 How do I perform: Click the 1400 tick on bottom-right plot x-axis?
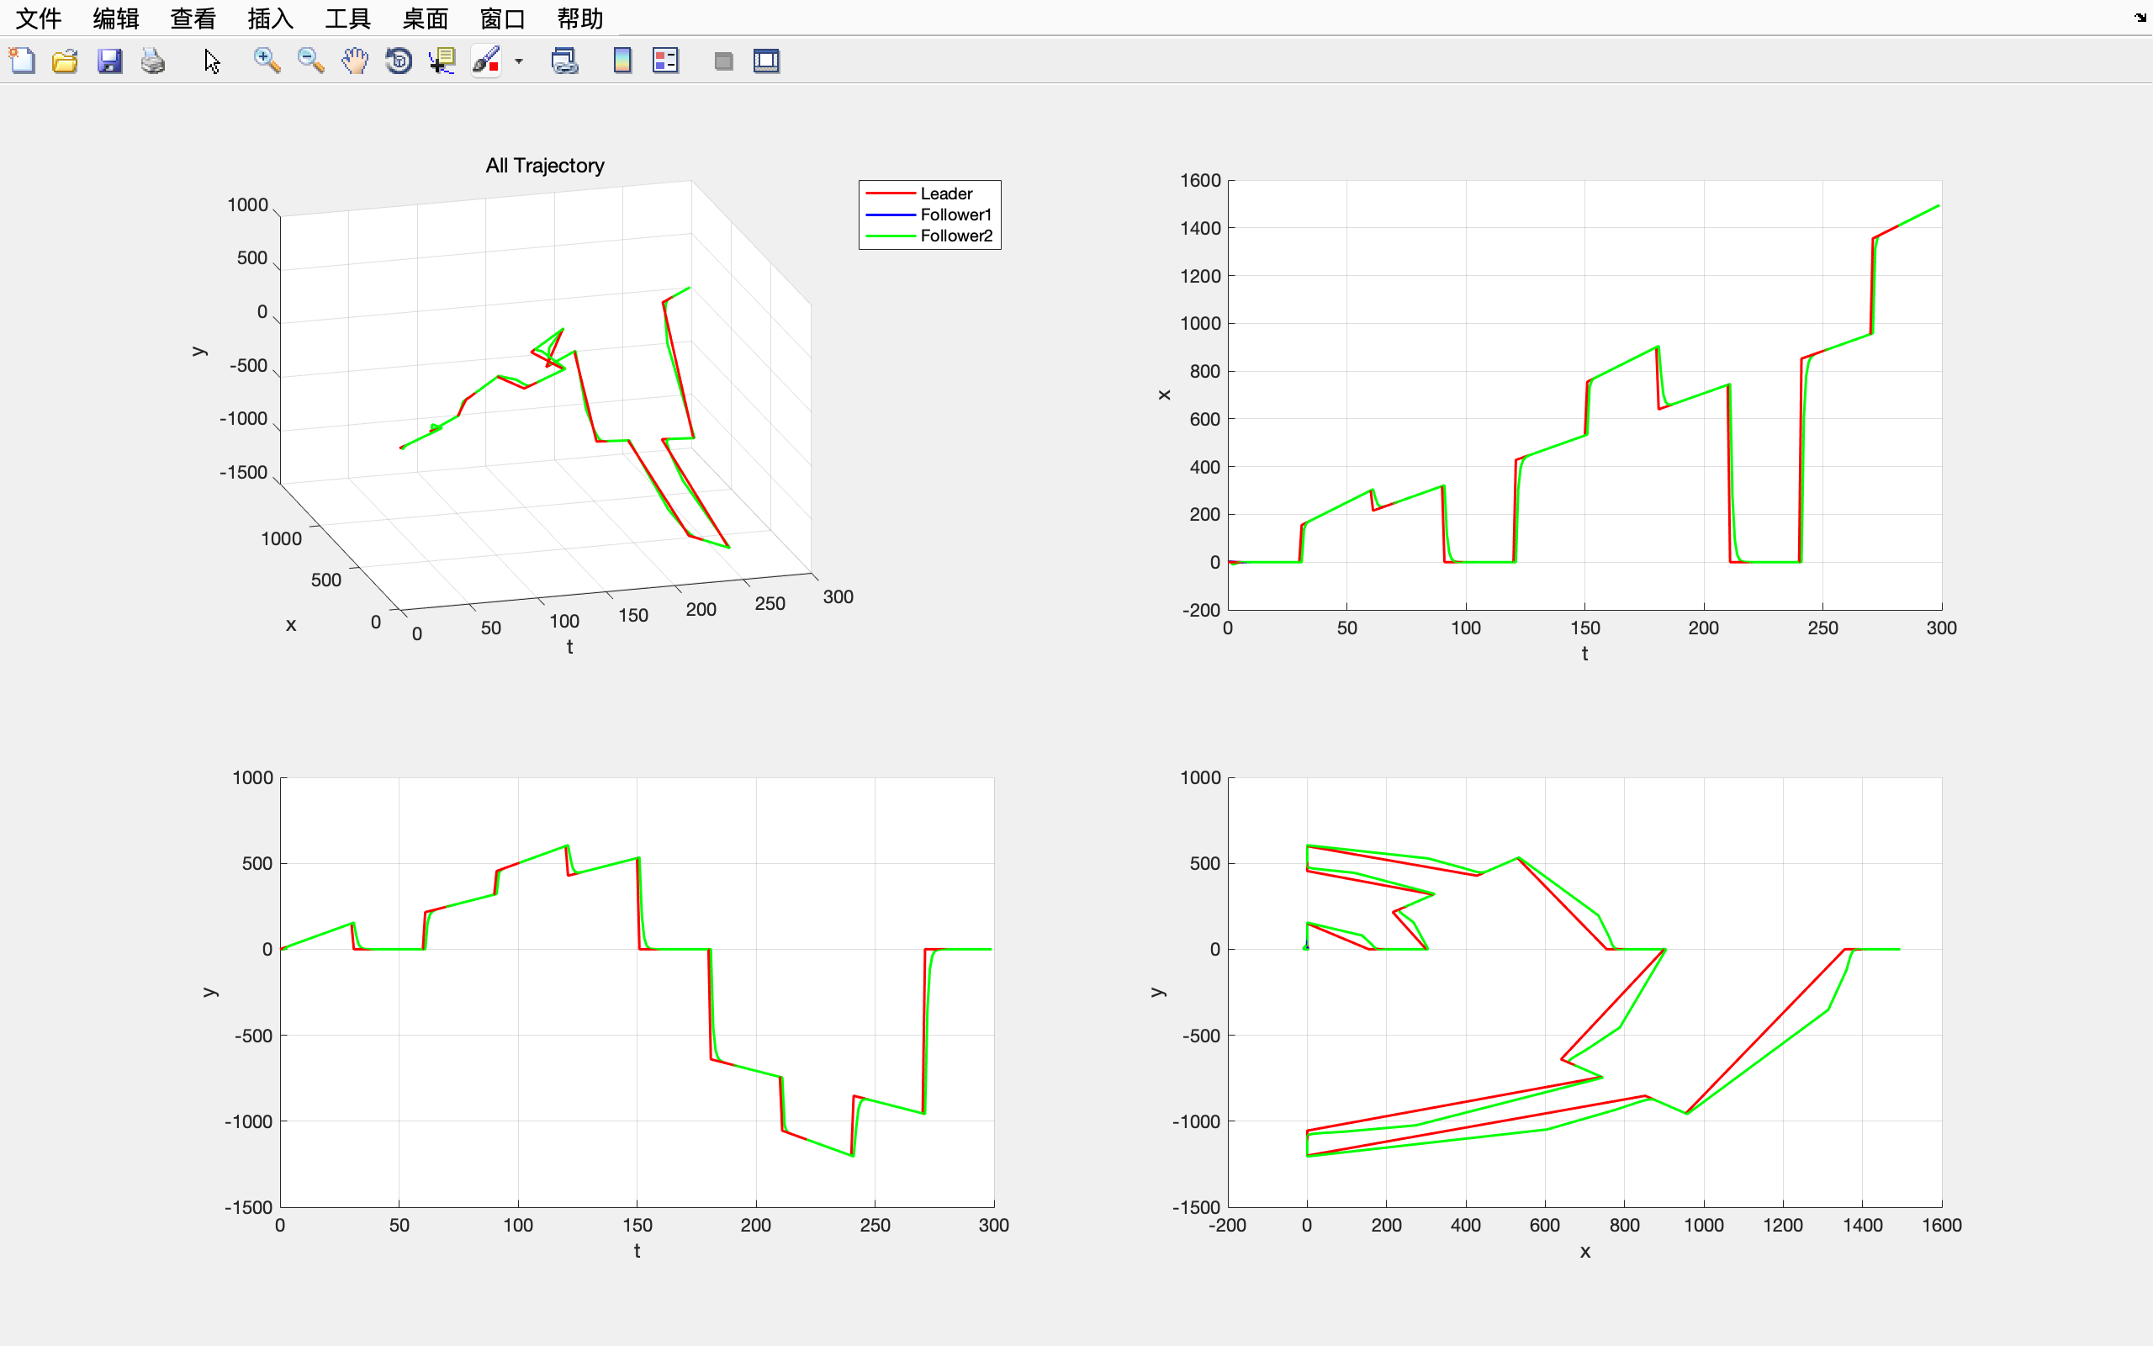pyautogui.click(x=1862, y=1225)
